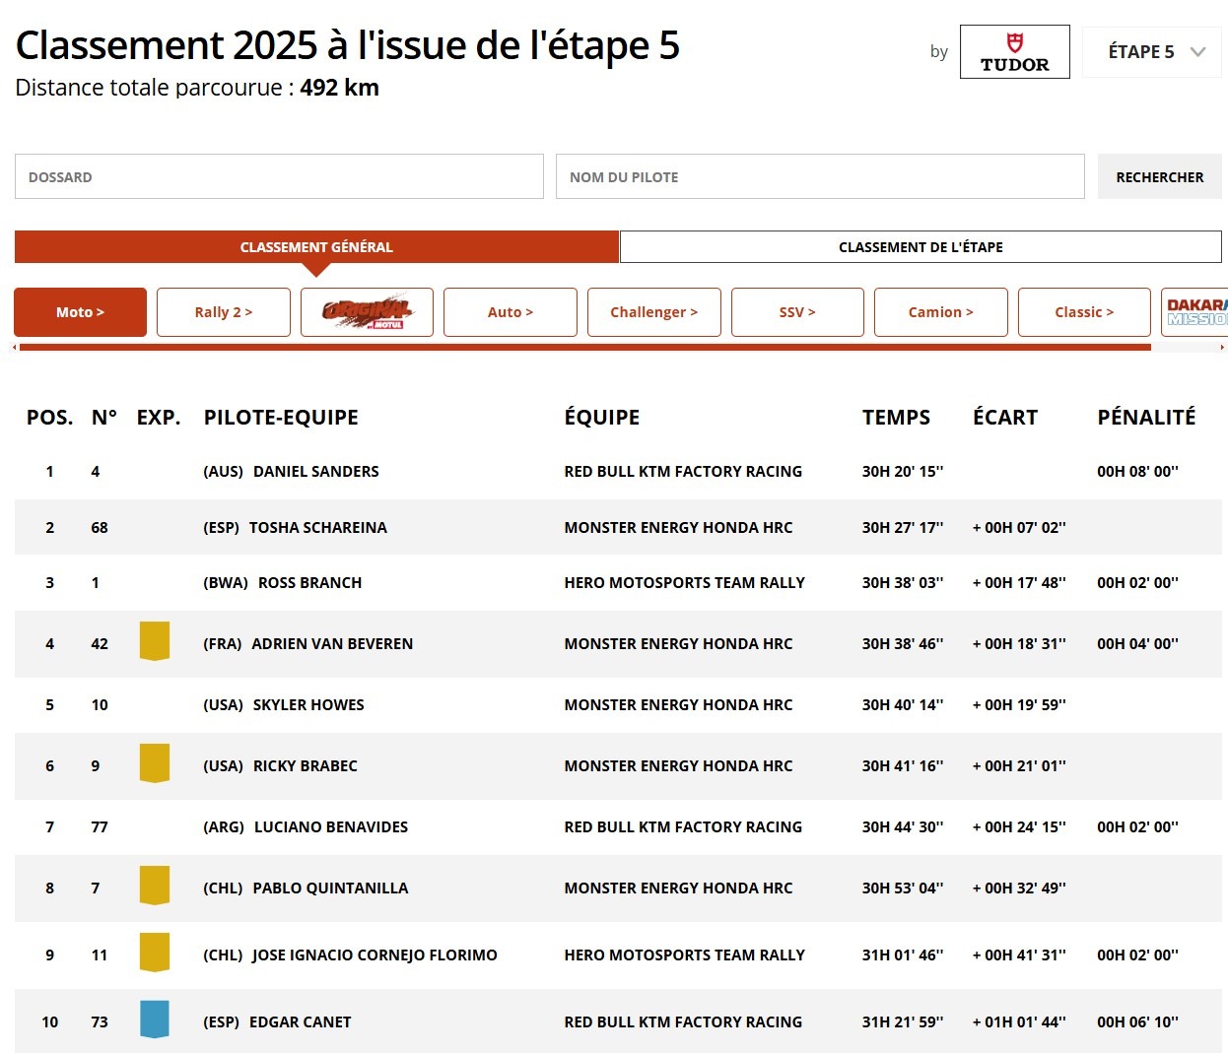The height and width of the screenshot is (1053, 1228).
Task: Click Pablo Quintanilla's yellow experience badge
Action: click(155, 884)
